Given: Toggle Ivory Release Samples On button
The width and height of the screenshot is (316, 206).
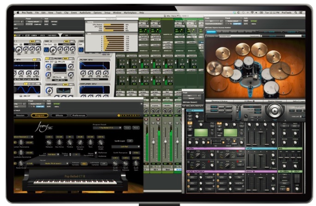Looking at the screenshot, I should tap(84, 164).
